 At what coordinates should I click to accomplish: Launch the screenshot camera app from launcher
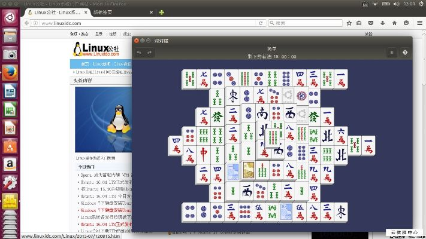coord(10,54)
